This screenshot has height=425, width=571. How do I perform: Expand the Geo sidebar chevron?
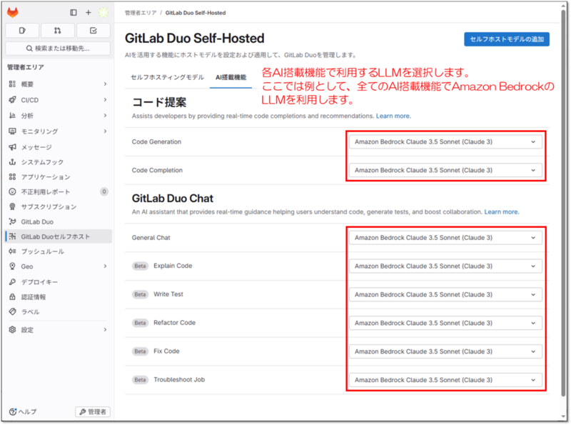[105, 266]
